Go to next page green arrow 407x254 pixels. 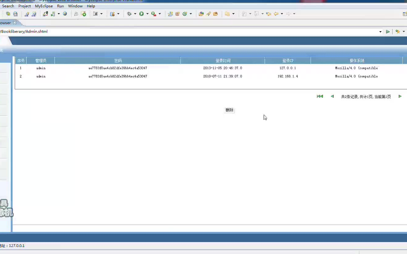[x=400, y=96]
